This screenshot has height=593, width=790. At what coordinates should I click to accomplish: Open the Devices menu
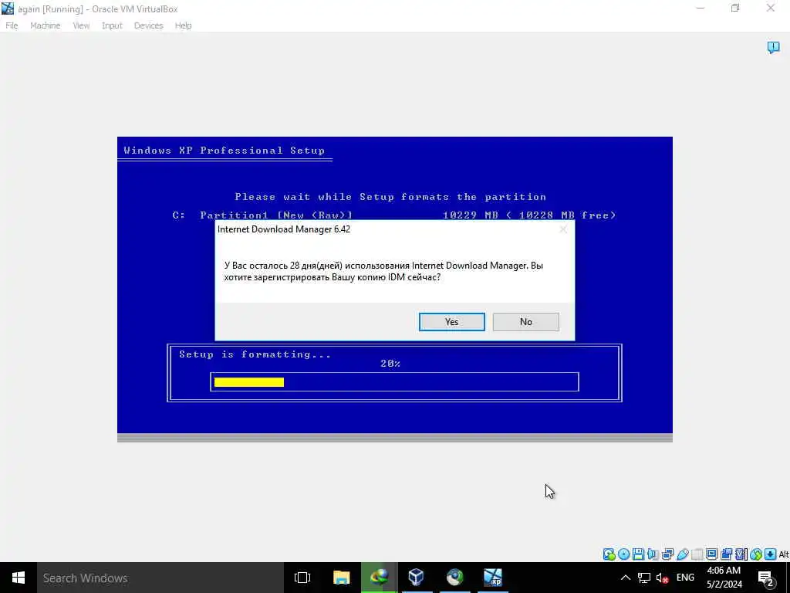pyautogui.click(x=148, y=25)
